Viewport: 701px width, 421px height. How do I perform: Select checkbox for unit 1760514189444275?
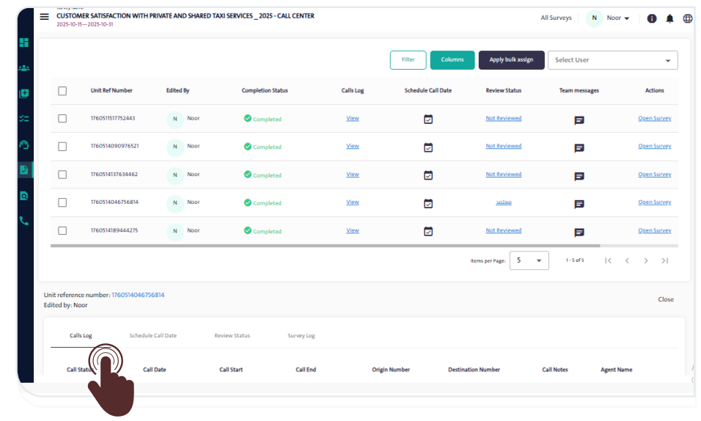point(62,230)
